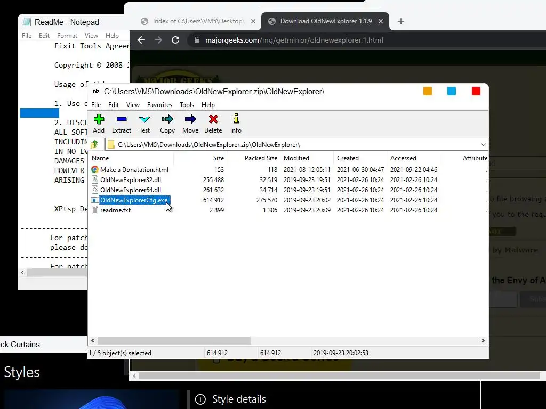Click the up-one-level folder icon
Viewport: 546px width, 409px height.
pyautogui.click(x=94, y=144)
